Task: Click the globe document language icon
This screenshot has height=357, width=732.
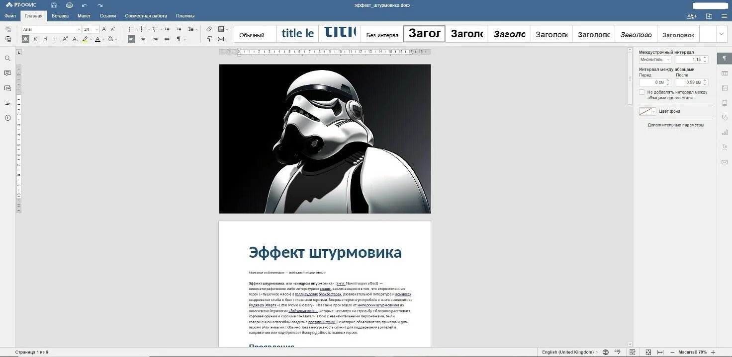Action: [x=605, y=352]
